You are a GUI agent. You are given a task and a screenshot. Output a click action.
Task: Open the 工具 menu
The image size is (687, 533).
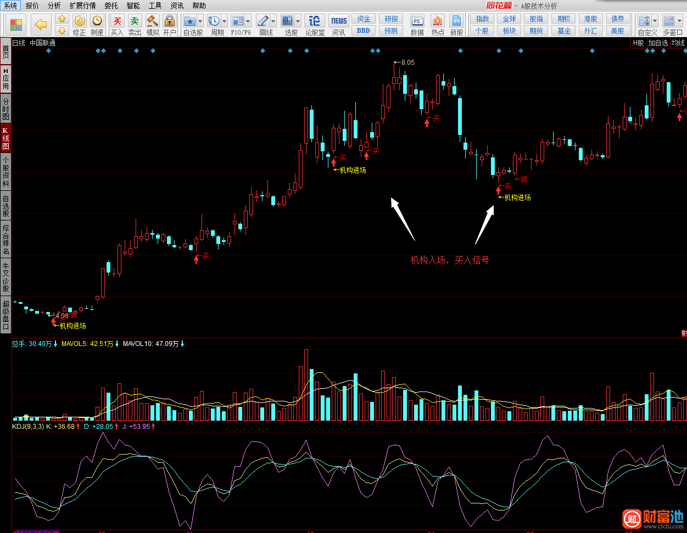[x=155, y=5]
